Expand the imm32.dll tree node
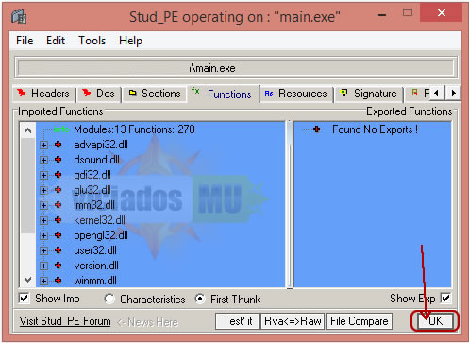This screenshot has width=469, height=343. 43,205
